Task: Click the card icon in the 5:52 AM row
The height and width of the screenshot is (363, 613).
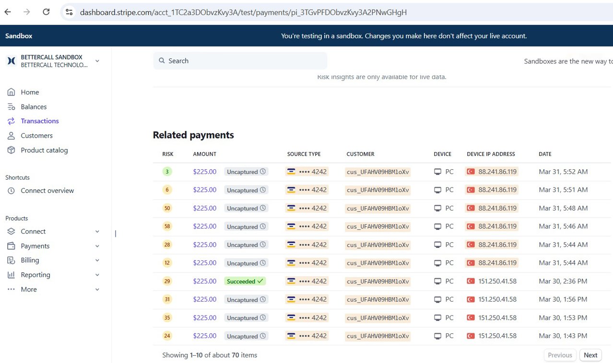Action: (291, 172)
